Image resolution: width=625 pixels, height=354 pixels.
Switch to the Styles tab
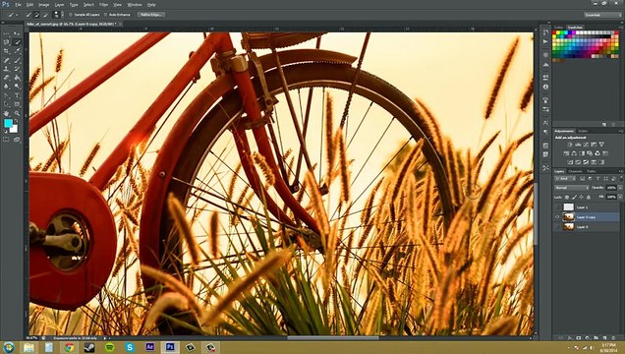(x=583, y=131)
